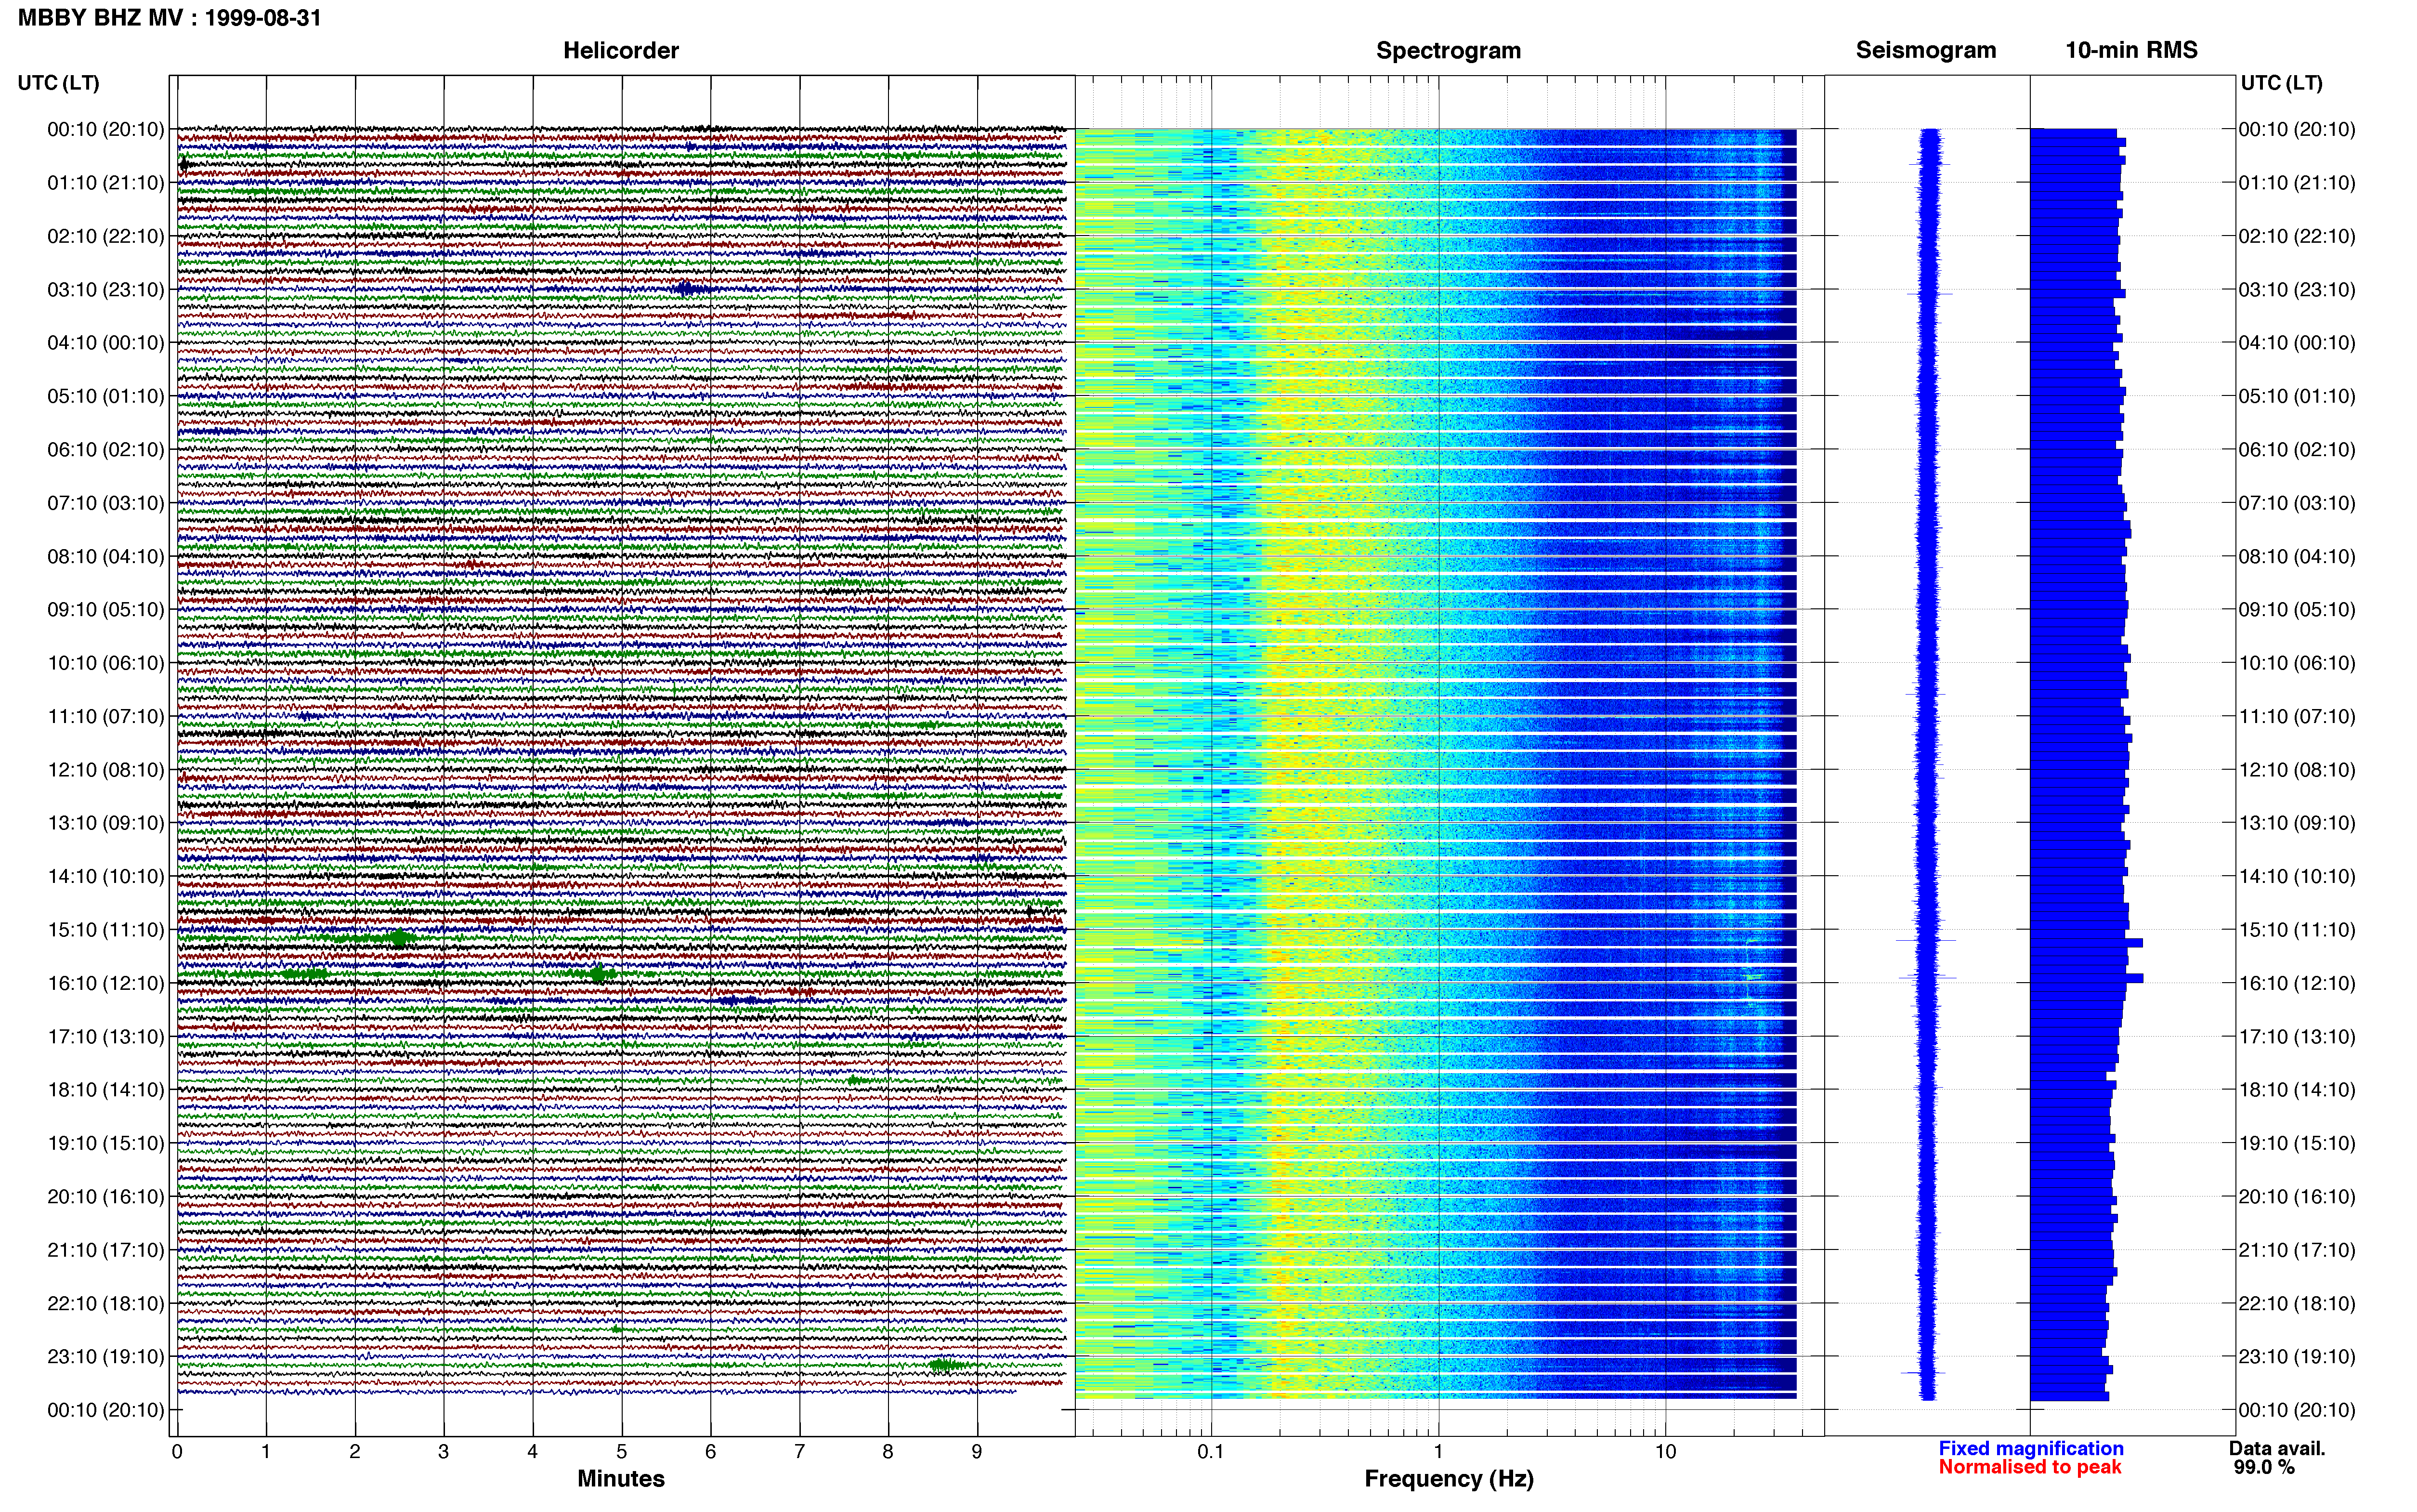Click right time label '10:10 (06:10)'
The width and height of the screenshot is (2417, 1512).
coord(2297,663)
